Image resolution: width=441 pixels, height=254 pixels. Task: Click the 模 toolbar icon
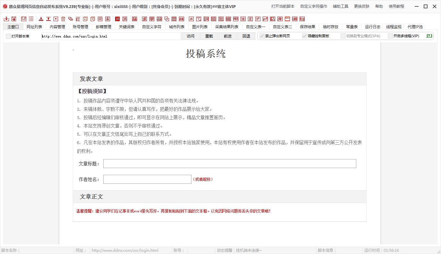[x=159, y=19]
